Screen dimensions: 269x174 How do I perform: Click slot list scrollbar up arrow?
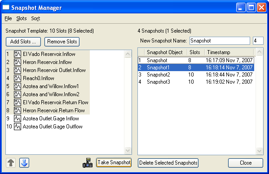pos(128,54)
